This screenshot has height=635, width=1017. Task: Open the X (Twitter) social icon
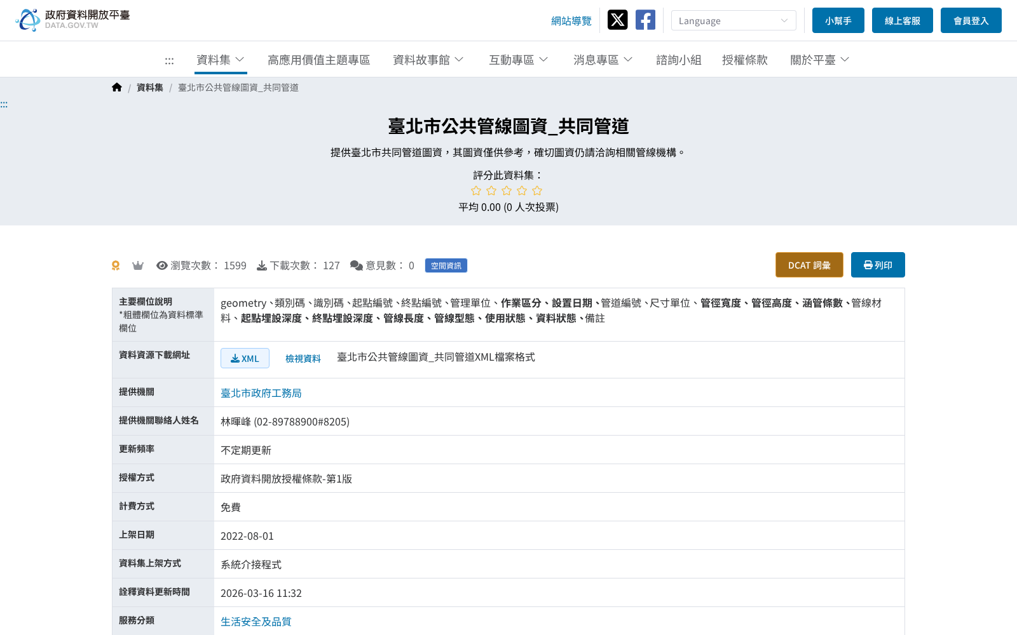point(617,20)
